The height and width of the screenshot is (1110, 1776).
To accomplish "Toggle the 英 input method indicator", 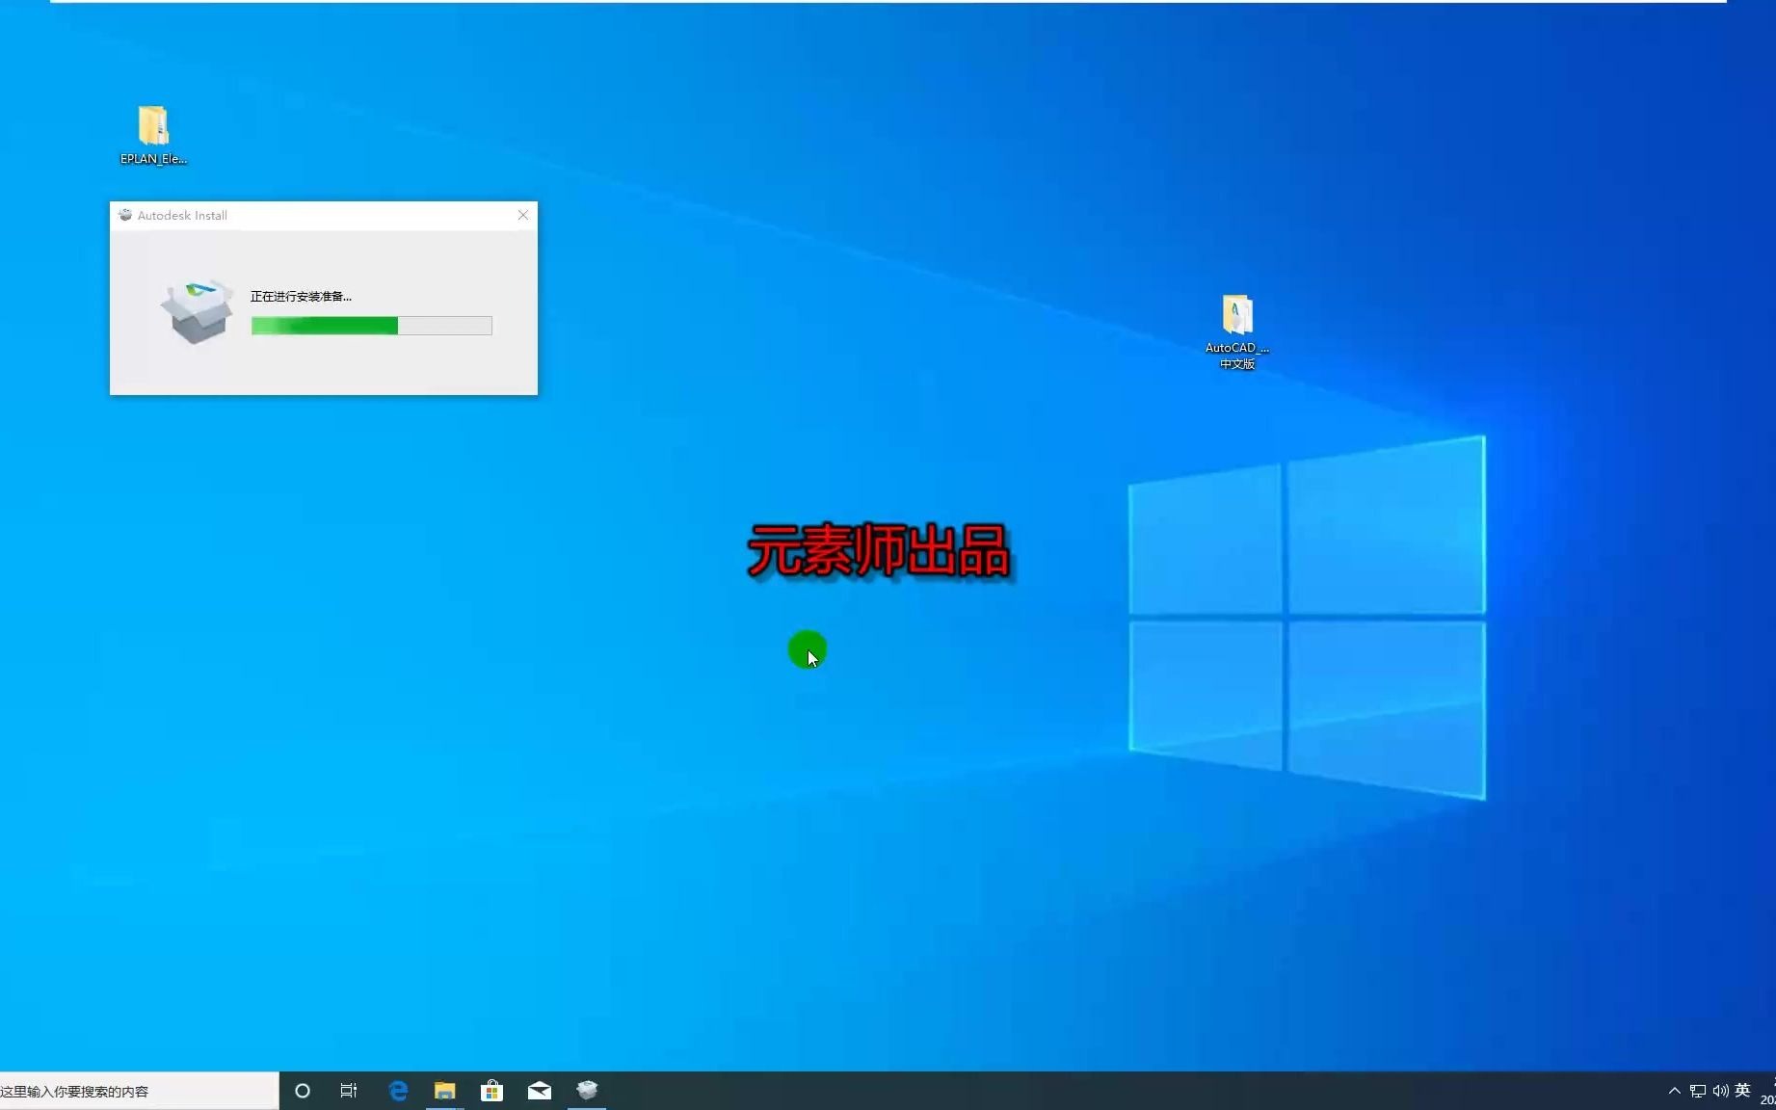I will (x=1742, y=1091).
